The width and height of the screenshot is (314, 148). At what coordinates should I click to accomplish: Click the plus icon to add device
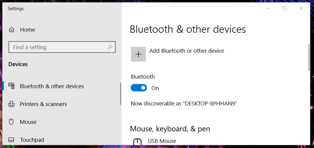[x=138, y=54]
